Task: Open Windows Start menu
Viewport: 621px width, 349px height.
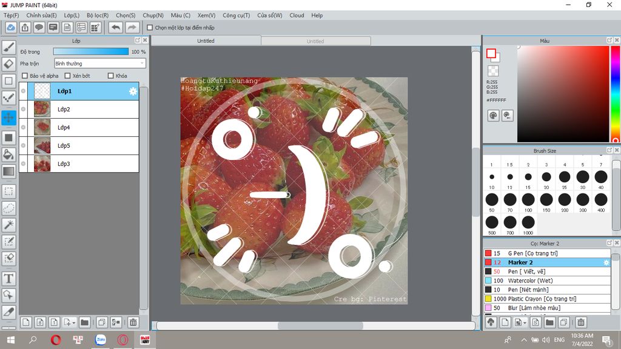Action: coord(11,340)
